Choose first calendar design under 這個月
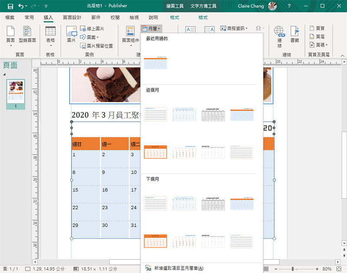Image resolution: width=347 pixels, height=273 pixels. coord(155,114)
